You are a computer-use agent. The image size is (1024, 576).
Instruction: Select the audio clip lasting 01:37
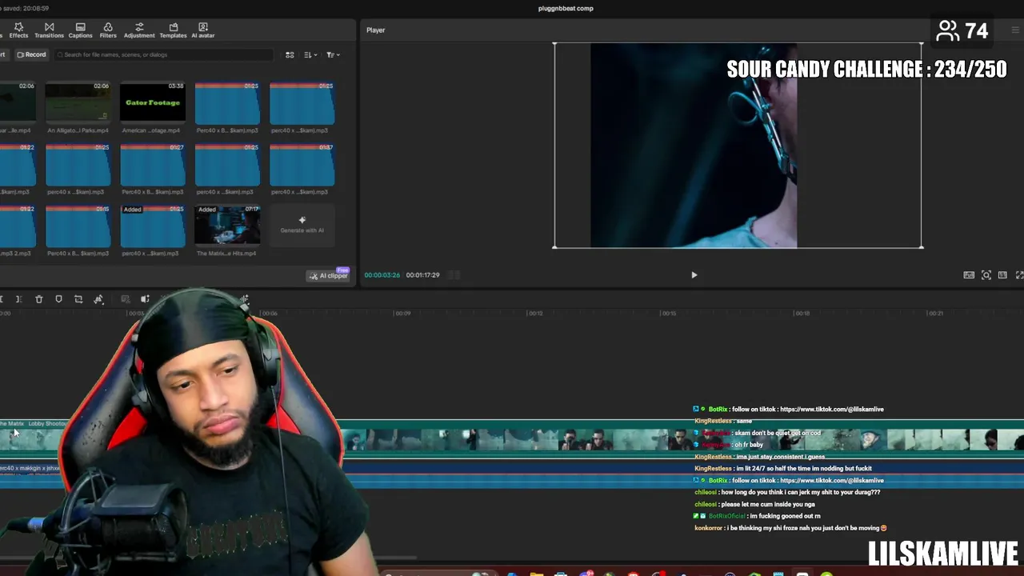(x=302, y=164)
